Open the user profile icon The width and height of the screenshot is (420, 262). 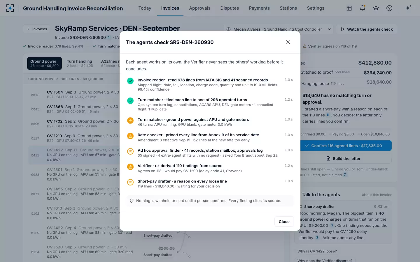pyautogui.click(x=389, y=8)
